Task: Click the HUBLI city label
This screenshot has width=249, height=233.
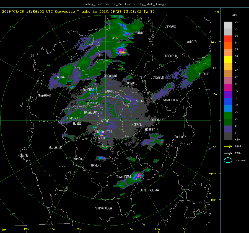Action: pyautogui.click(x=77, y=124)
